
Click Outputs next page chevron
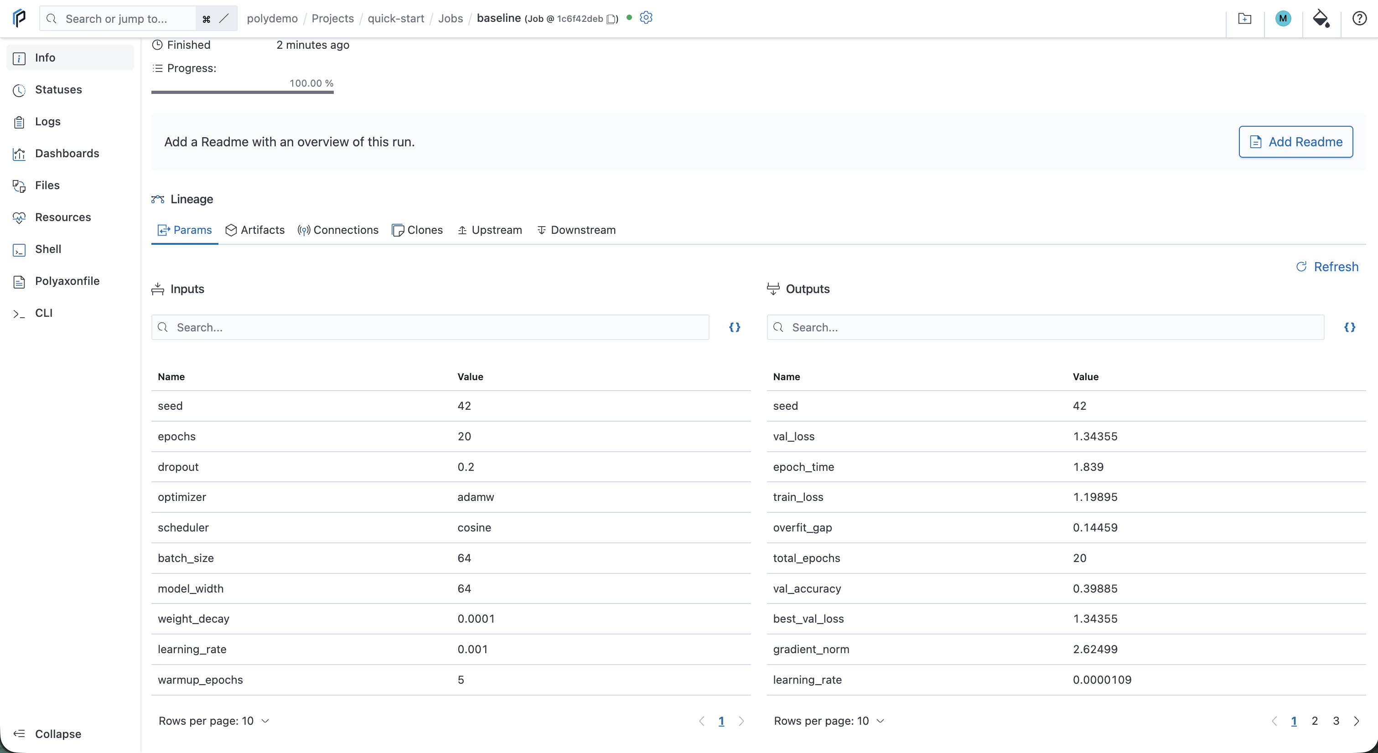click(1356, 721)
